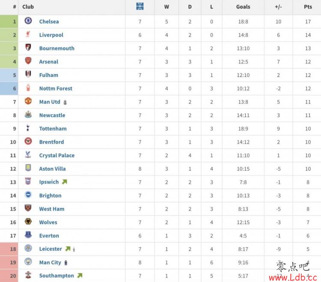Open the Tottenham club link
Image resolution: width=321 pixels, height=282 pixels.
(x=53, y=128)
